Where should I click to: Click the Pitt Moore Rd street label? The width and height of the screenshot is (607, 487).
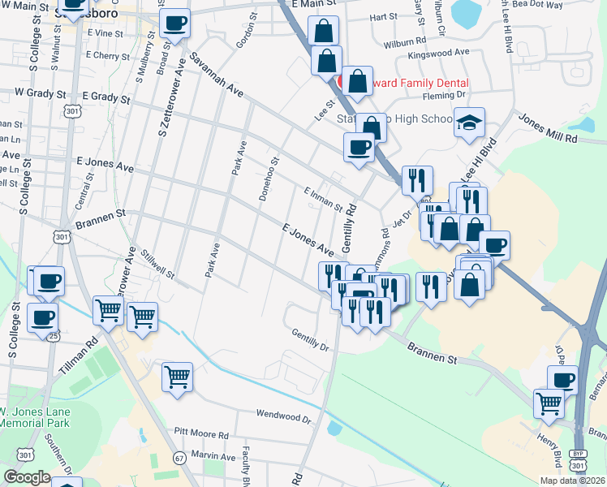click(201, 433)
